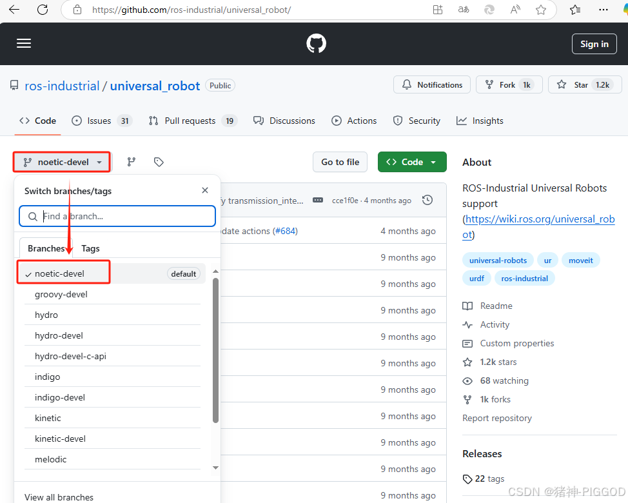Open the favorites list icon
628x503 pixels.
pos(575,10)
